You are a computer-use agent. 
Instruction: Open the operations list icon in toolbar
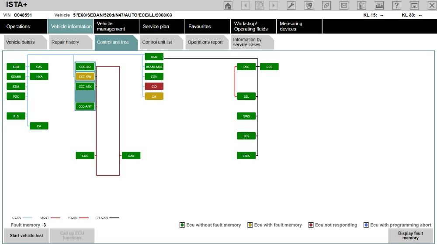309,5
